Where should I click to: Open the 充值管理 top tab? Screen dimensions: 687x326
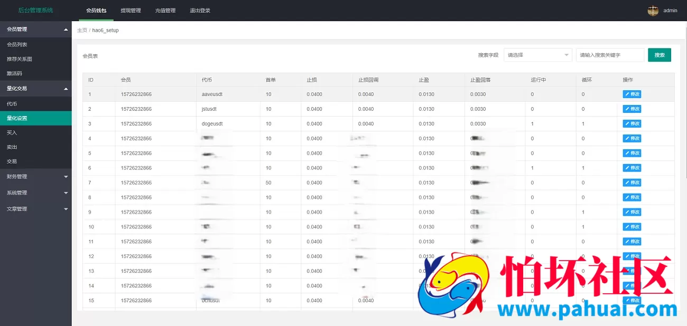[165, 11]
